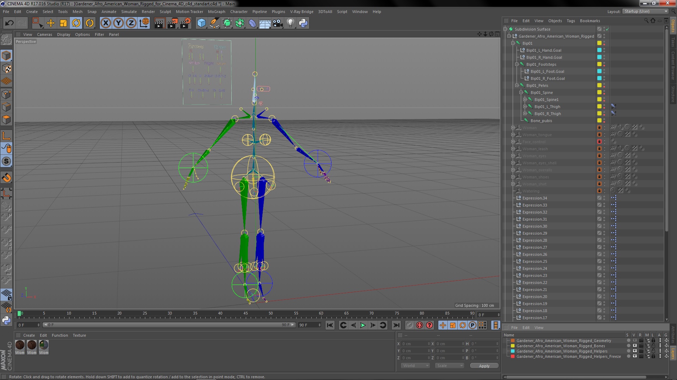Viewport: 677px width, 380px height.
Task: Click Render to Picture Viewer icon
Action: 172,23
